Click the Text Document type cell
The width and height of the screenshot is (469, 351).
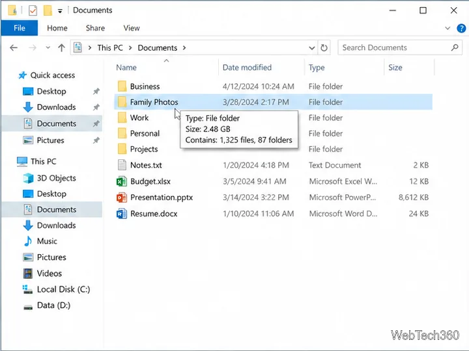(335, 165)
